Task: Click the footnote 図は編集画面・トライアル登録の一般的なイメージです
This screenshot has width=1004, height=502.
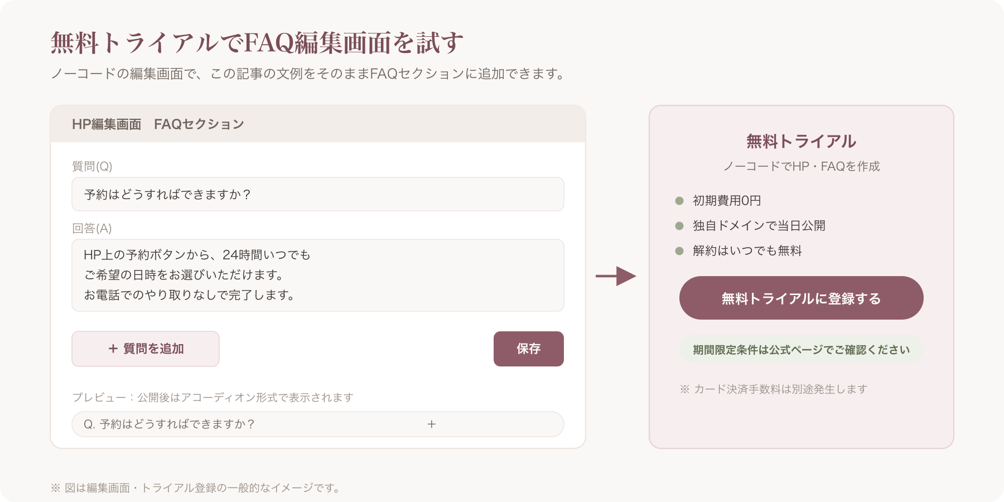Action: coord(195,488)
